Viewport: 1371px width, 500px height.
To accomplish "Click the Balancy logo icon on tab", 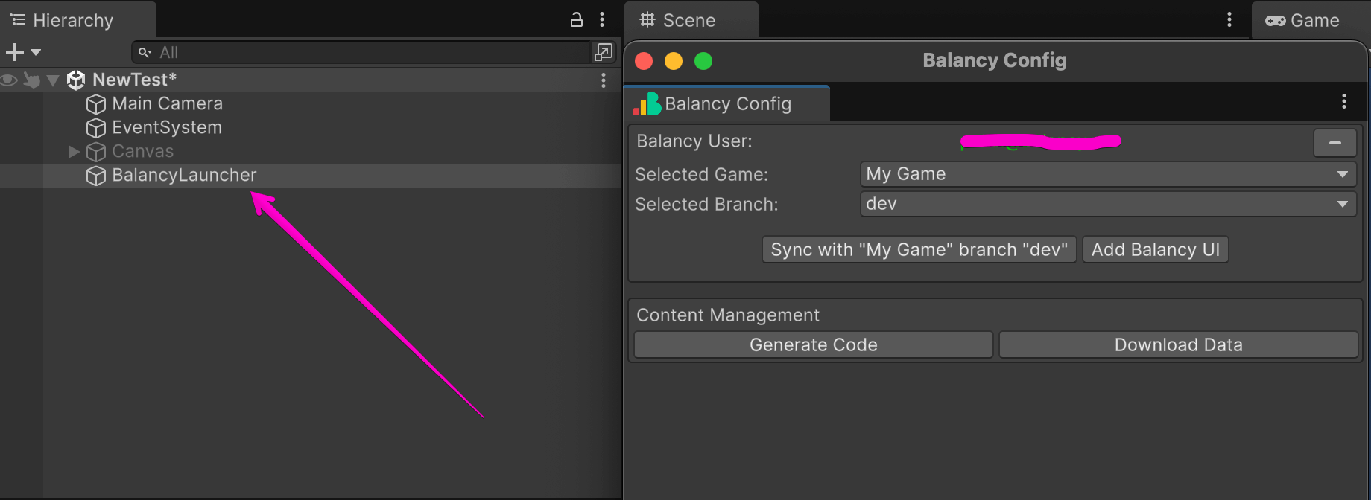I will pyautogui.click(x=647, y=103).
